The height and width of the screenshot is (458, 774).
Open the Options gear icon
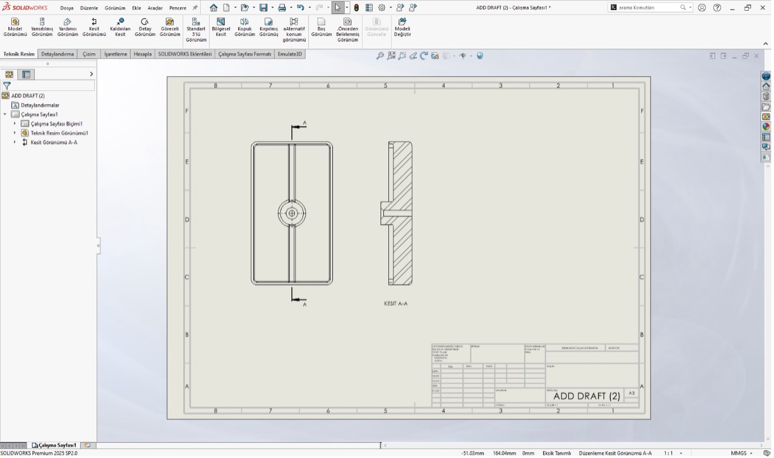point(382,8)
